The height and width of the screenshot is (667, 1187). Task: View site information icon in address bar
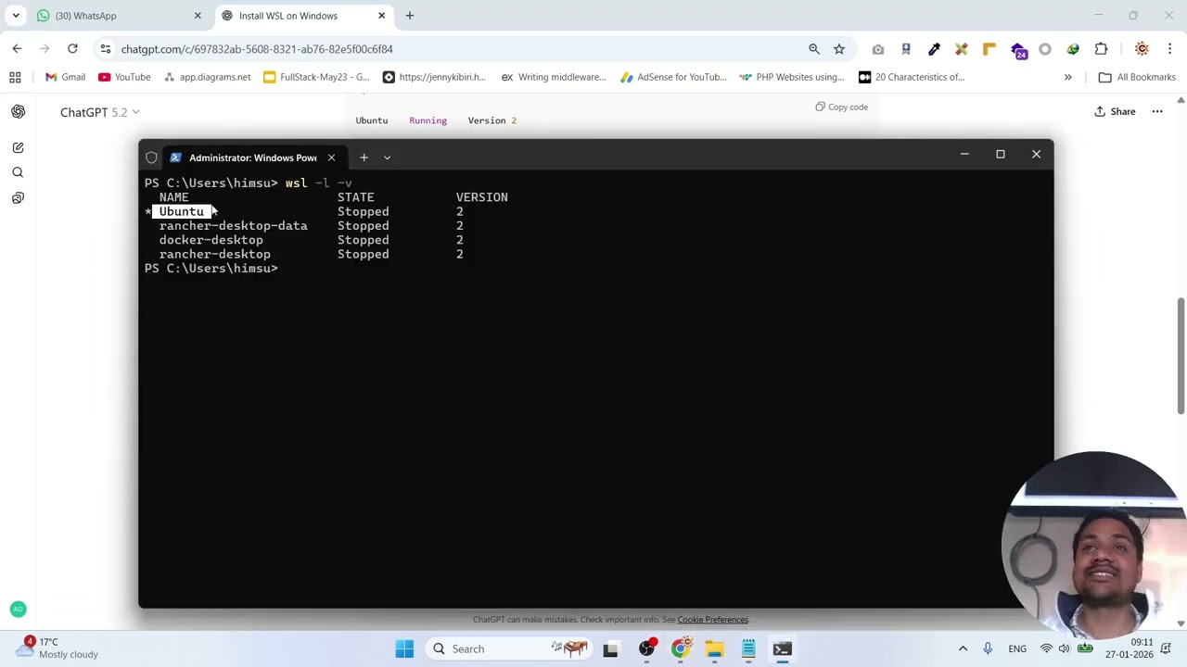(106, 49)
